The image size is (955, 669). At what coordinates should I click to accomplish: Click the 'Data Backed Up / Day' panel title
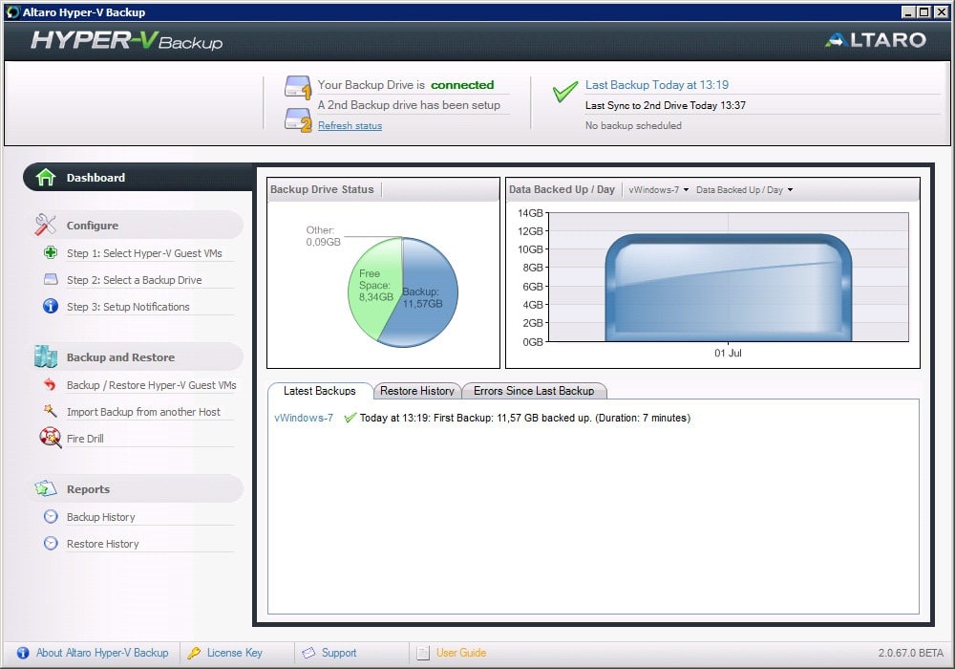tap(562, 189)
